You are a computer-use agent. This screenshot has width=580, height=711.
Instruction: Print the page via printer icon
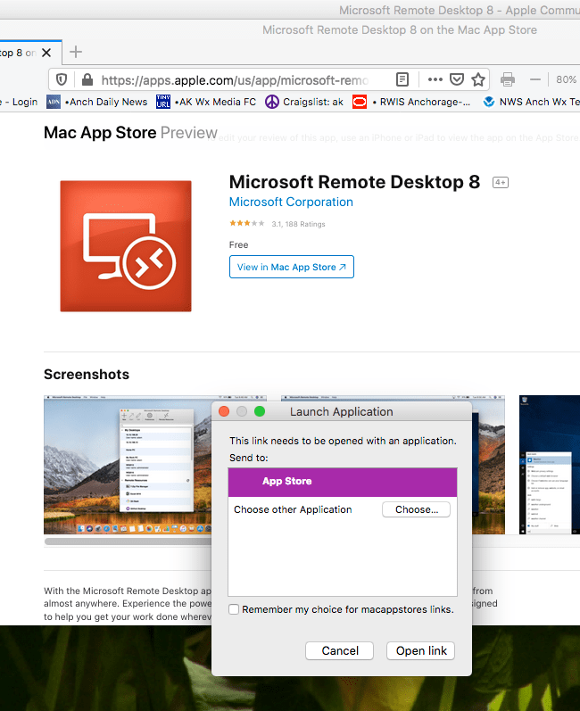(508, 79)
